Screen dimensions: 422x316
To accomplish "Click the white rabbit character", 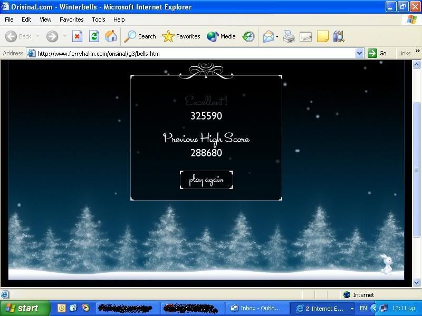I will tap(387, 265).
